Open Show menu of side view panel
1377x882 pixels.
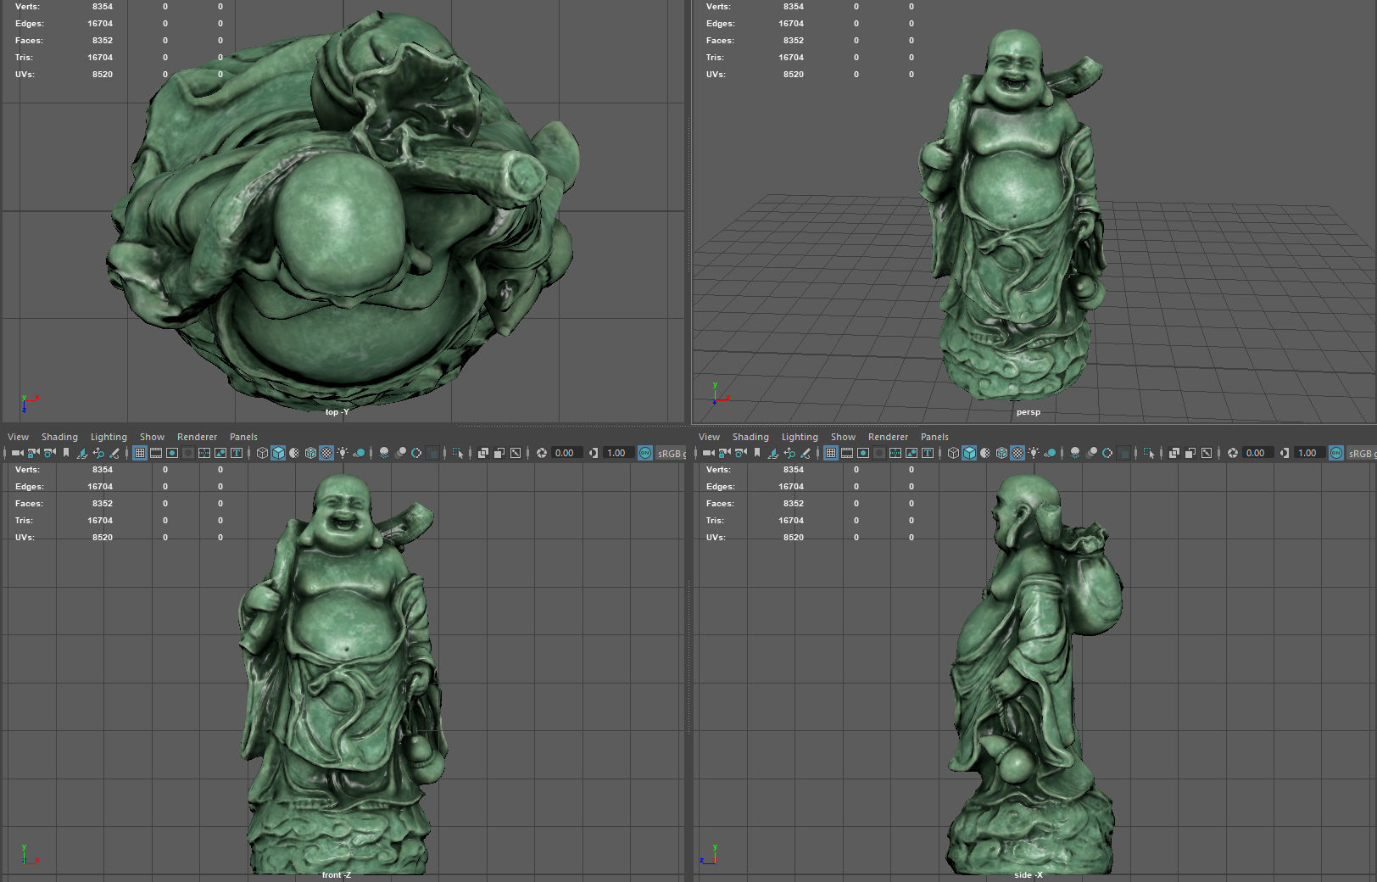[843, 437]
